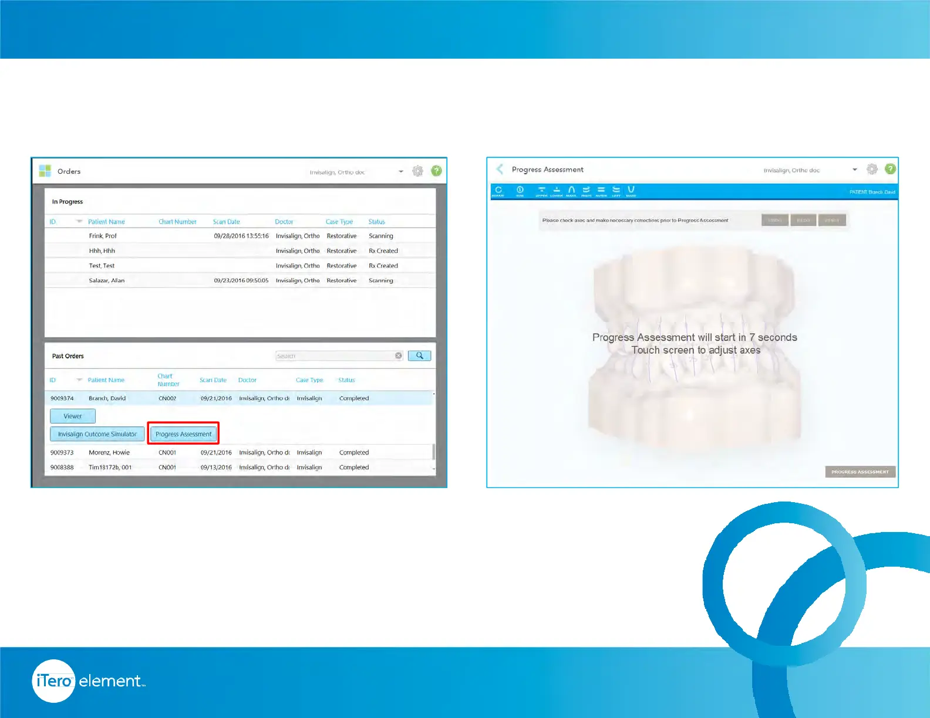930x718 pixels.
Task: Switch to the Right side view
Action: point(586,191)
